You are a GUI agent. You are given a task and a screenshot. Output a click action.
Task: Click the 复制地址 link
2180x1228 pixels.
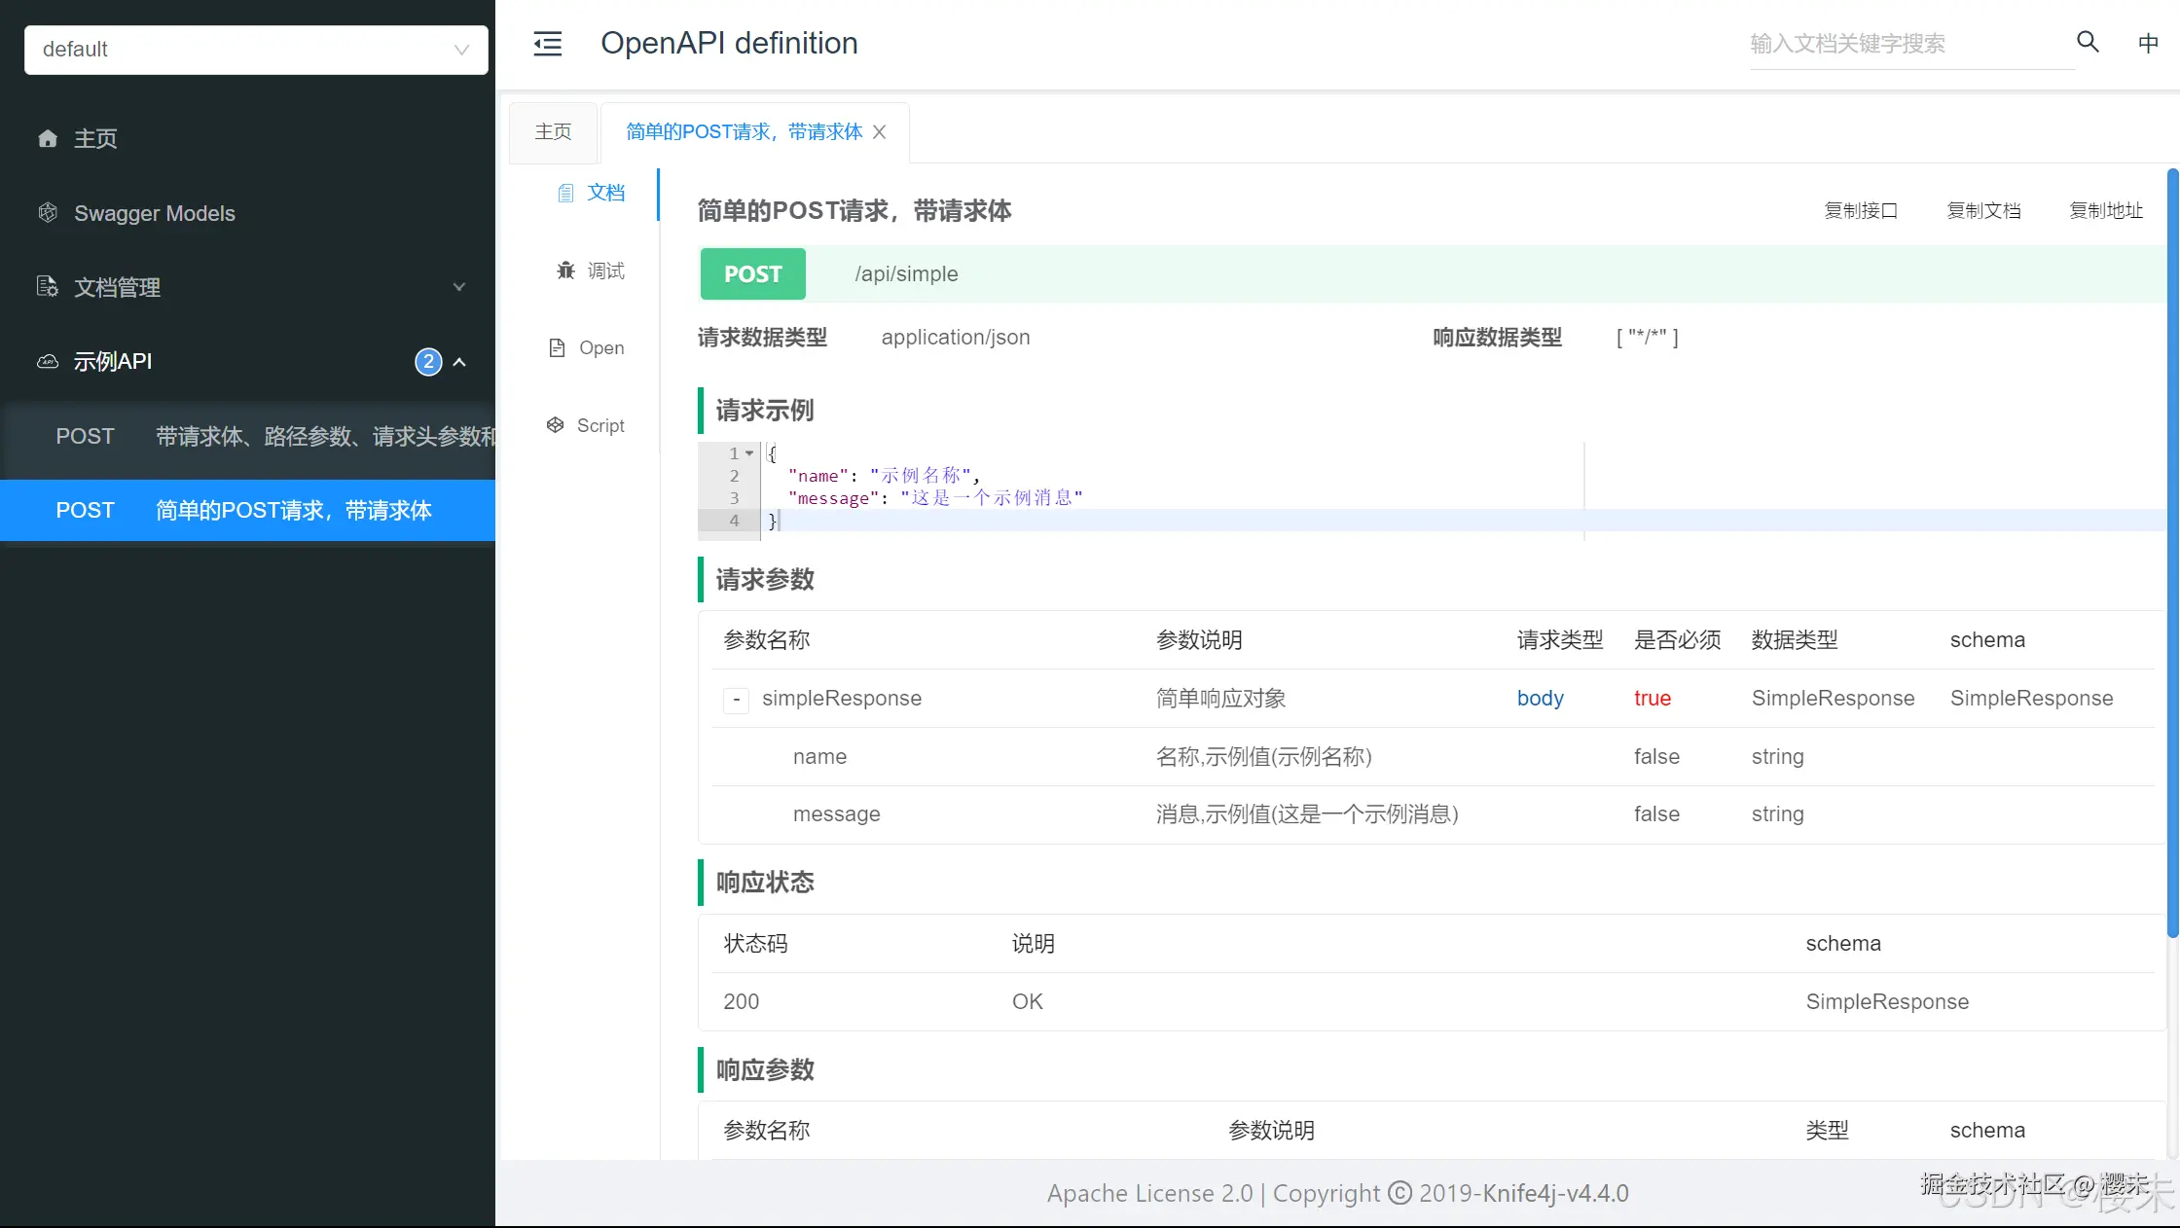point(2105,210)
